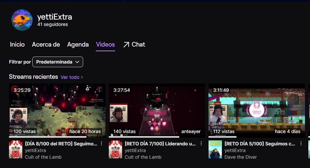Click Cult of the Lamb box art for DÍA 7/100
The height and width of the screenshot is (168, 310).
coord(115,149)
